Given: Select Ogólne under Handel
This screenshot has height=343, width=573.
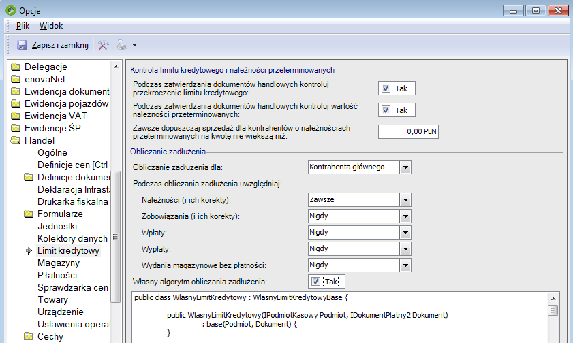Looking at the screenshot, I should pyautogui.click(x=52, y=153).
